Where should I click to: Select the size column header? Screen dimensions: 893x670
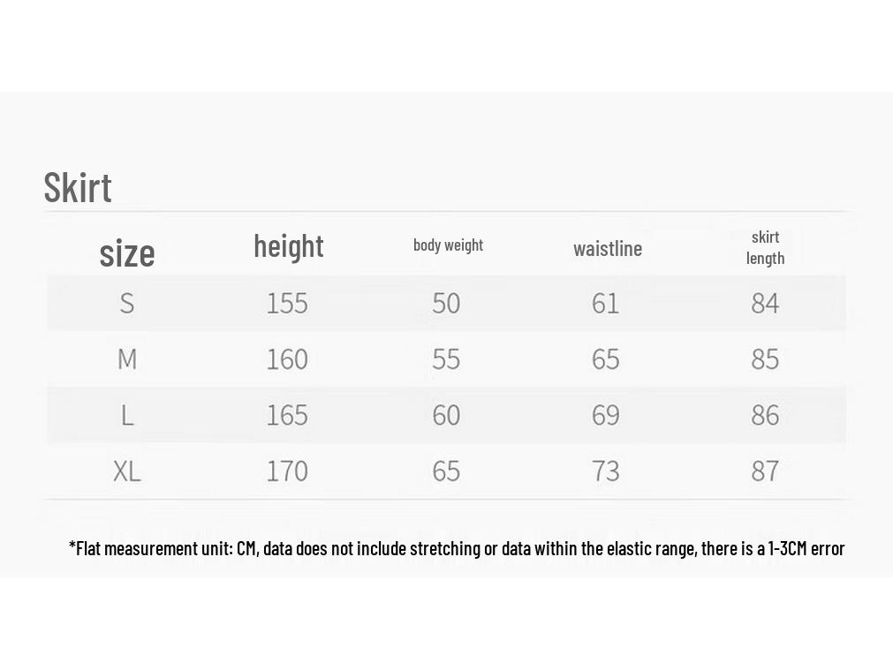(127, 252)
